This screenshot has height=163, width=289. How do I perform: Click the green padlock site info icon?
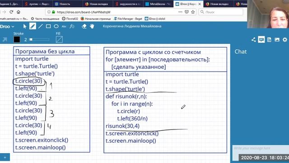53,12
